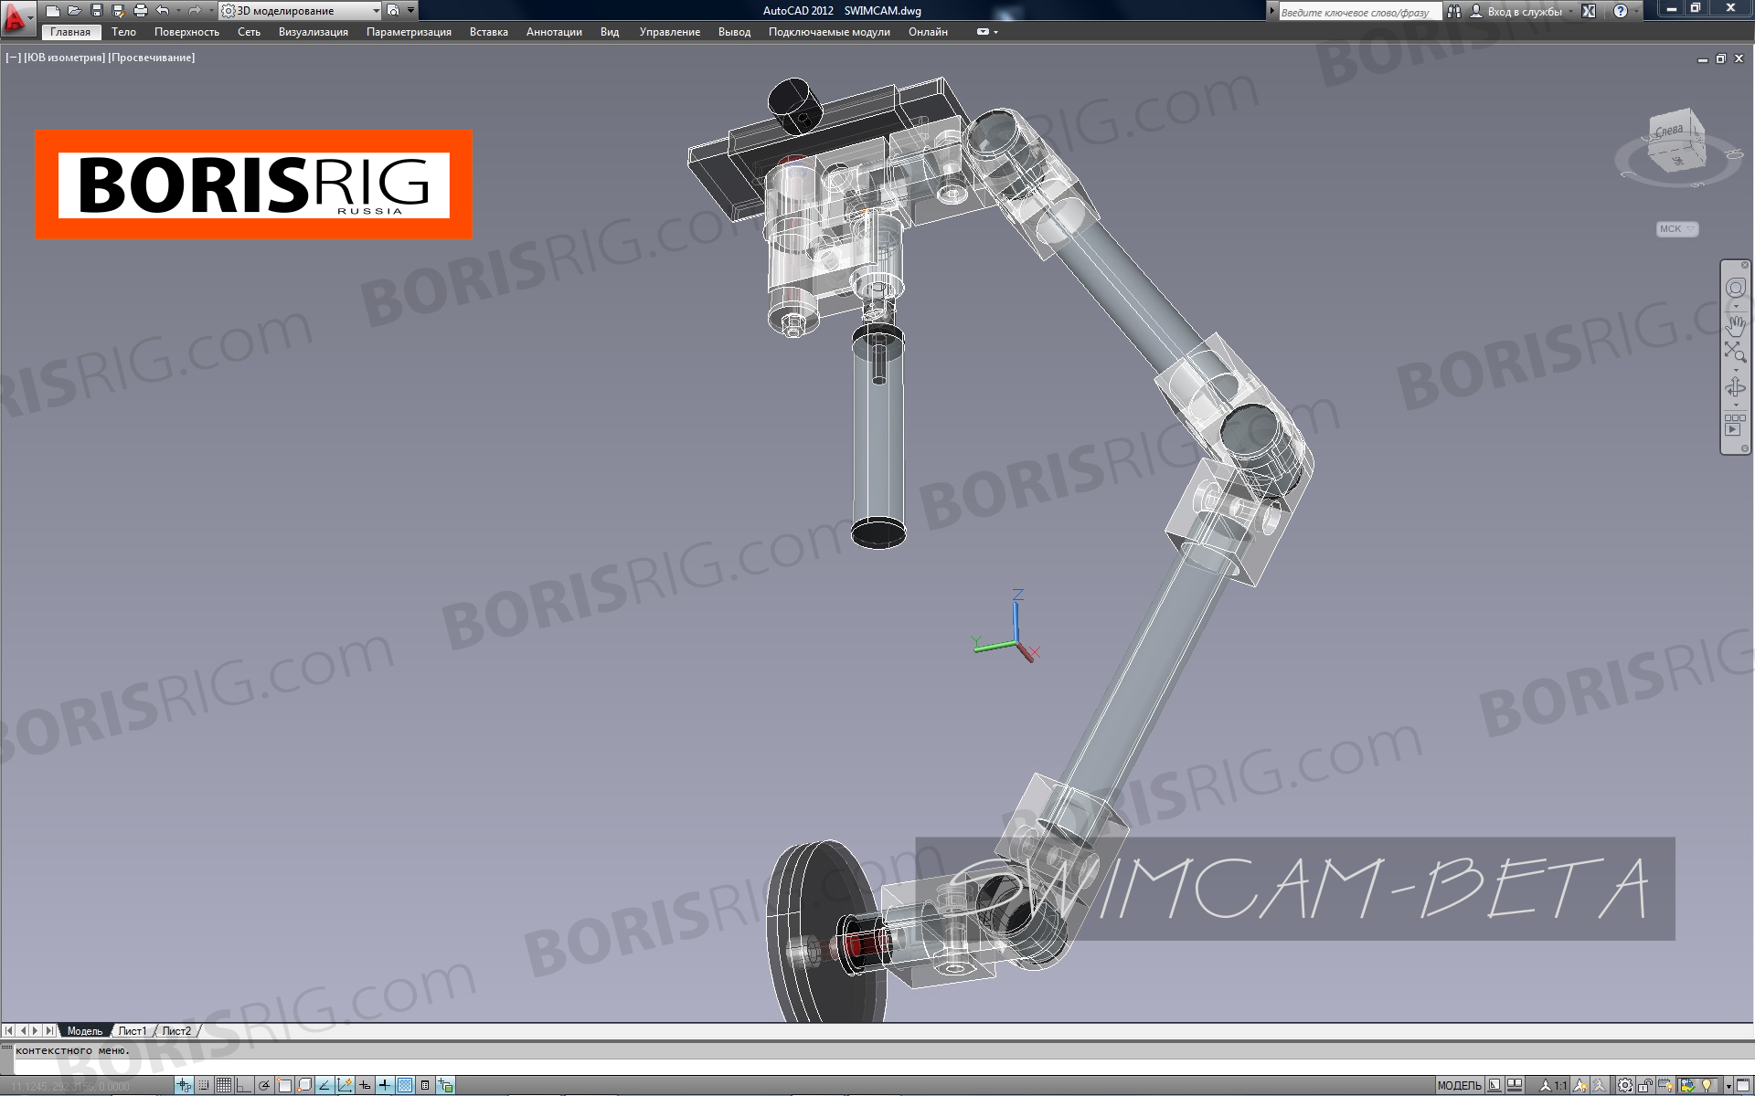The height and width of the screenshot is (1096, 1755).
Task: Open the Тело ribbon tab
Action: pyautogui.click(x=123, y=32)
